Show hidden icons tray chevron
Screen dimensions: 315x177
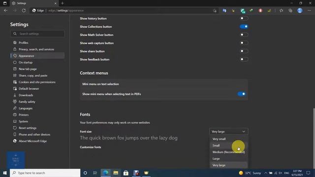tap(266, 173)
